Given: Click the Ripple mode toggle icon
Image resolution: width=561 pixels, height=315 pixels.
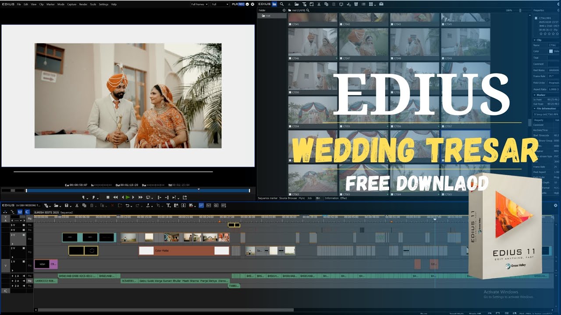Looking at the screenshot, I should point(12,212).
